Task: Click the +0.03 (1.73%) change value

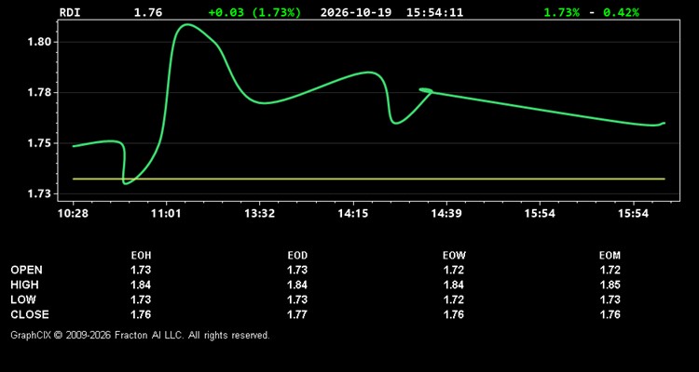Action: click(254, 12)
